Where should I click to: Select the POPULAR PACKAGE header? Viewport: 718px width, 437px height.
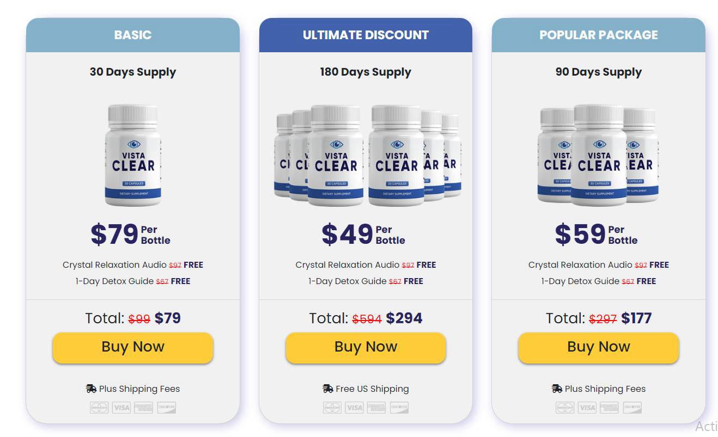tap(599, 35)
